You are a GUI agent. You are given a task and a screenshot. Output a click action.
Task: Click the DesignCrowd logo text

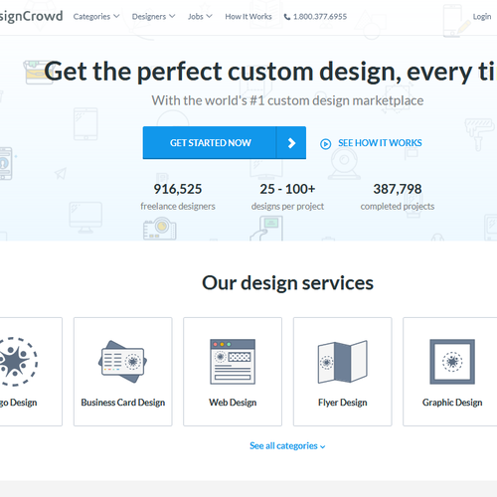(31, 16)
